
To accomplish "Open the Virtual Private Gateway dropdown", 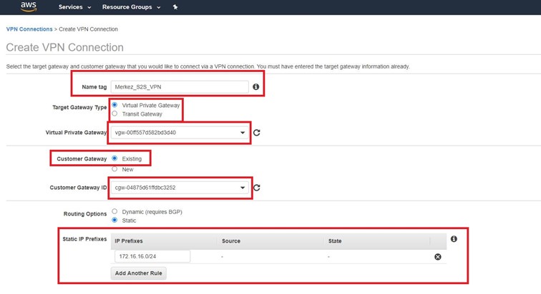I will coord(179,133).
